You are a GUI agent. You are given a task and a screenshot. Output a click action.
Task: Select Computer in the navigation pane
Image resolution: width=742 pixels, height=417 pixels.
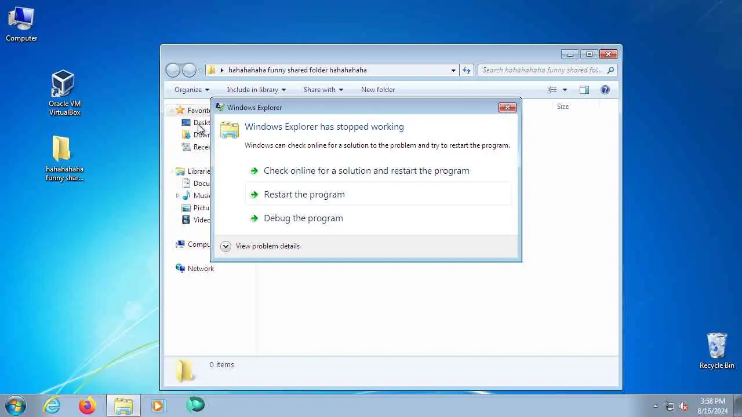(x=192, y=244)
